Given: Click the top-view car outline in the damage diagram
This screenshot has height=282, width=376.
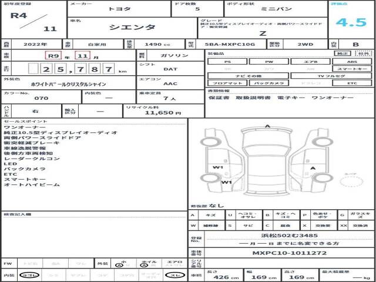Looking at the screenshot, I should (x=267, y=162).
